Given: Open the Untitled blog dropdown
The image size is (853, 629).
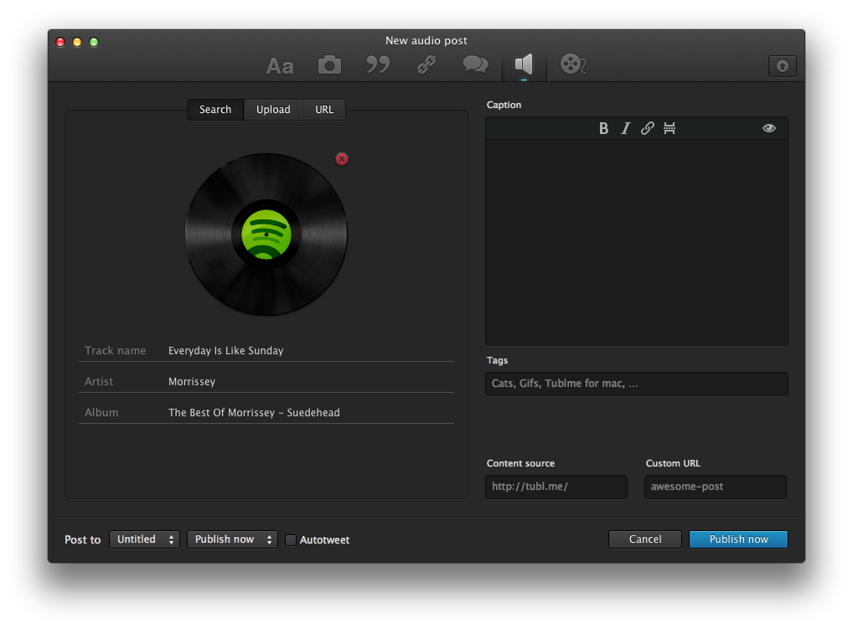Looking at the screenshot, I should 144,539.
